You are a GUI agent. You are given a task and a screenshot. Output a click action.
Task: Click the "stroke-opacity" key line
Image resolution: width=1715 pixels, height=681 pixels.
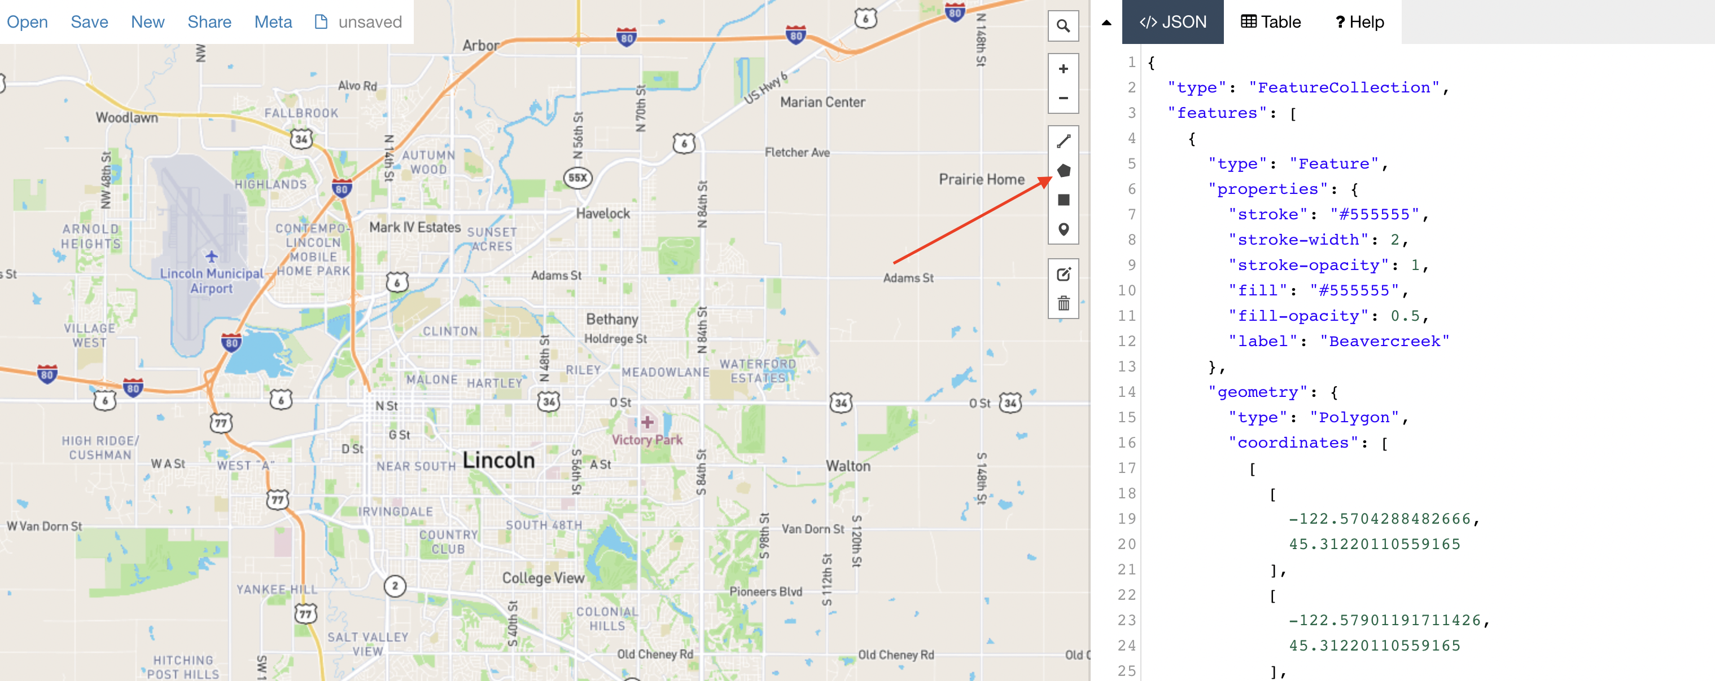(1308, 265)
